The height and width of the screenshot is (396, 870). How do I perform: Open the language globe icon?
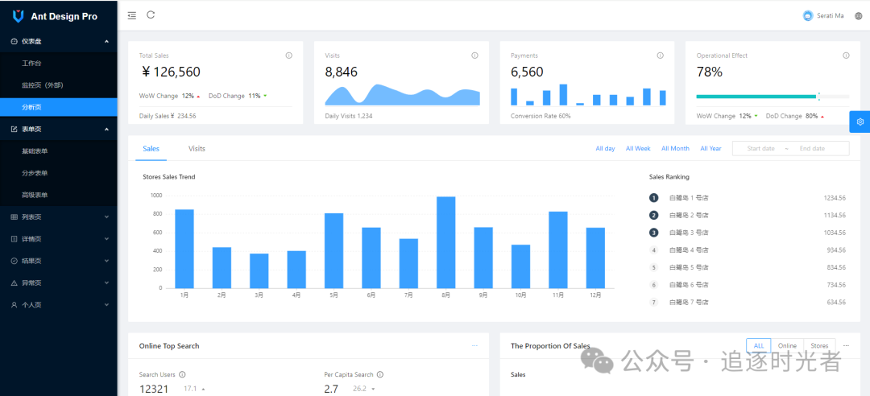pos(858,16)
